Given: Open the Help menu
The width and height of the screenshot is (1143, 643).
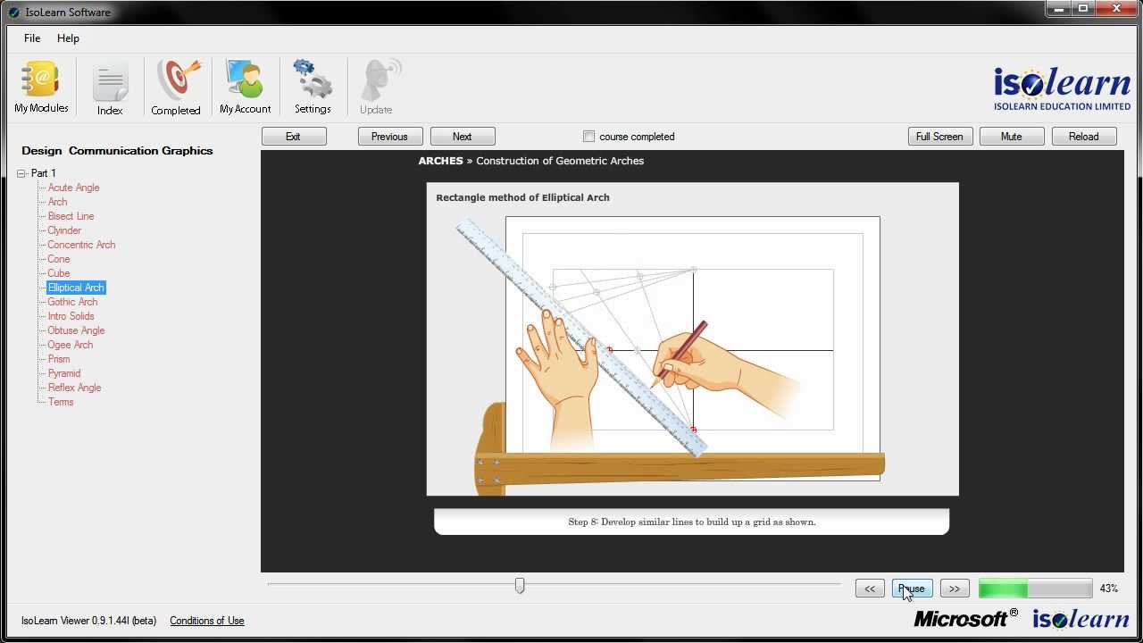Looking at the screenshot, I should coord(68,38).
